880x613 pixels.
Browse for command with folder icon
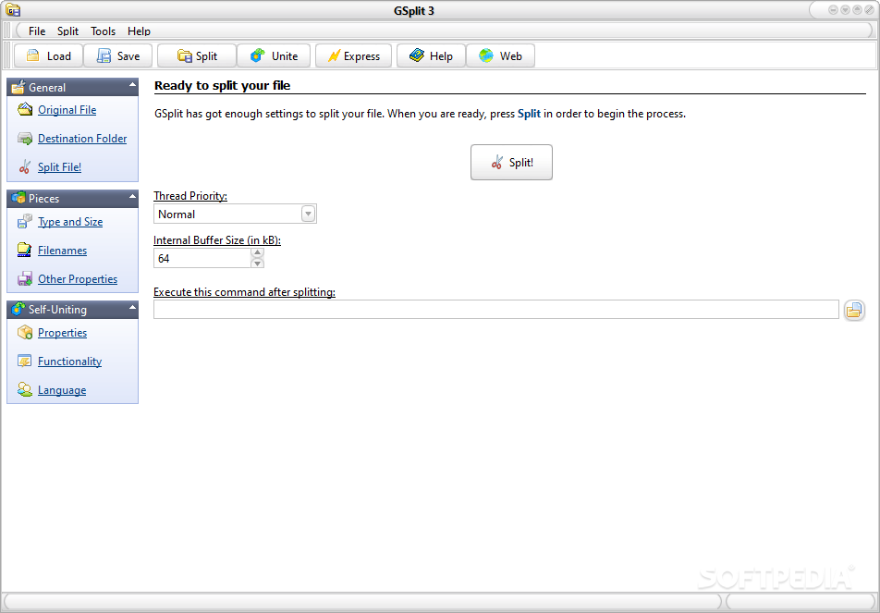pos(854,310)
